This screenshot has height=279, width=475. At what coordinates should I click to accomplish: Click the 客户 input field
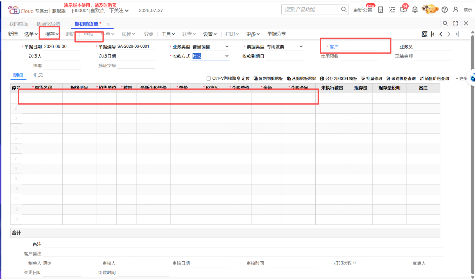pyautogui.click(x=359, y=47)
